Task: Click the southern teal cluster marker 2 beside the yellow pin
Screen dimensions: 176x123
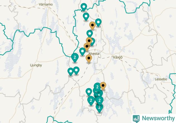Action: click(x=97, y=87)
